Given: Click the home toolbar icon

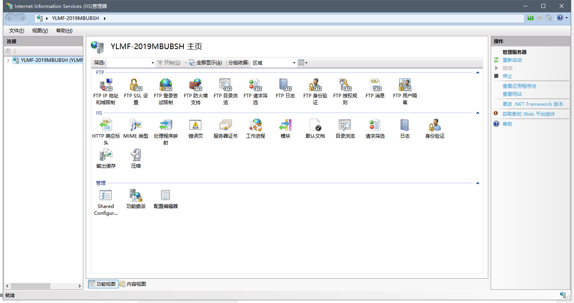Looking at the screenshot, I should [549, 18].
